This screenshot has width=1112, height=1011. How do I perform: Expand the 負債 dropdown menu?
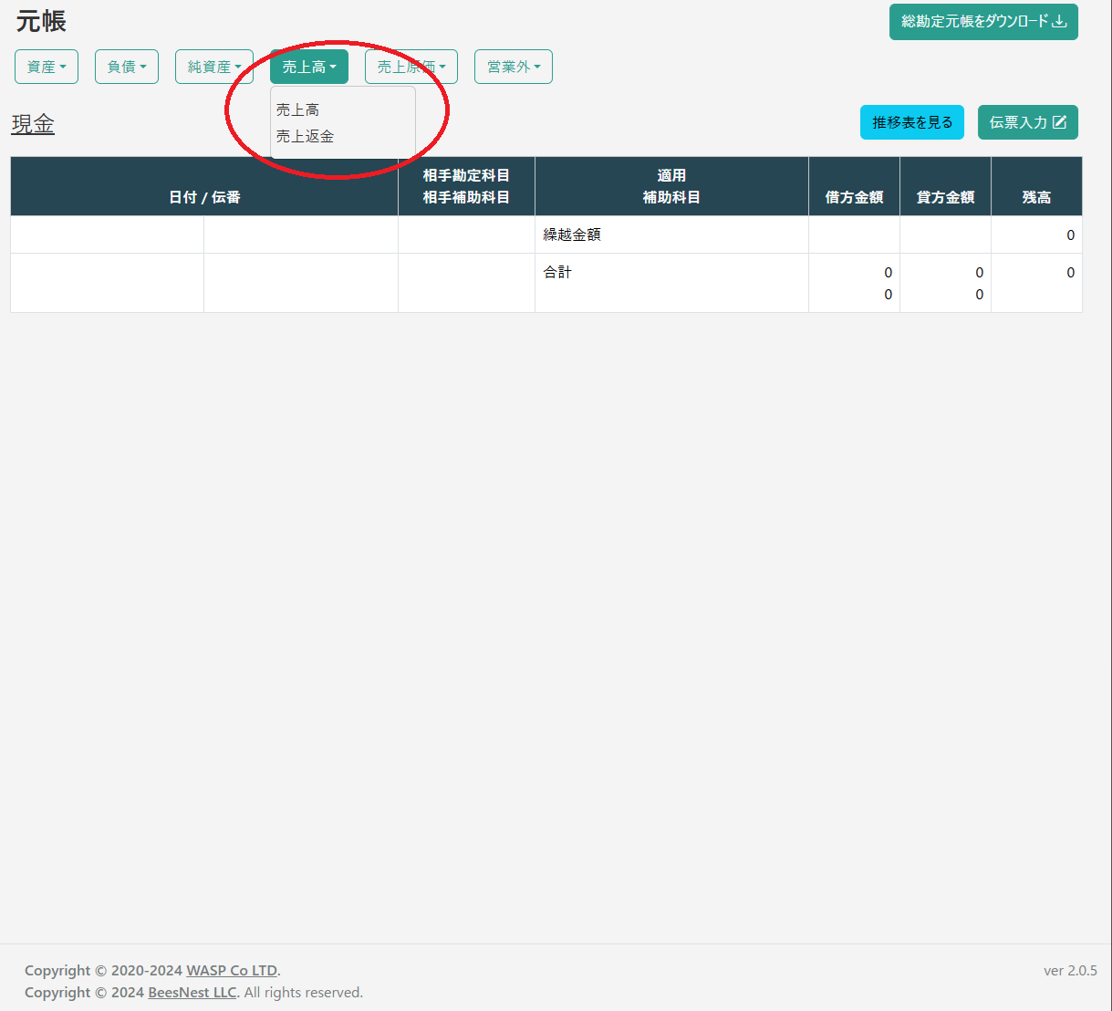point(127,67)
